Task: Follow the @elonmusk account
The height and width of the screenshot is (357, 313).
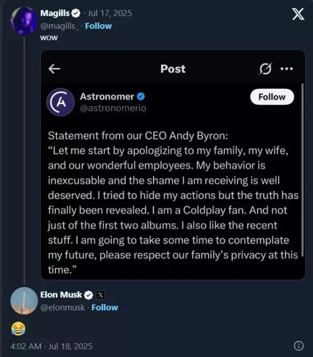Action: tap(105, 307)
